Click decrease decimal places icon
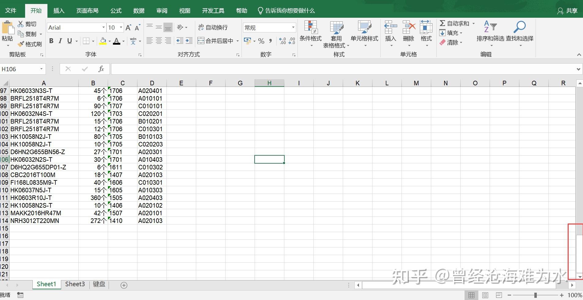Image resolution: width=583 pixels, height=300 pixels. (292, 41)
